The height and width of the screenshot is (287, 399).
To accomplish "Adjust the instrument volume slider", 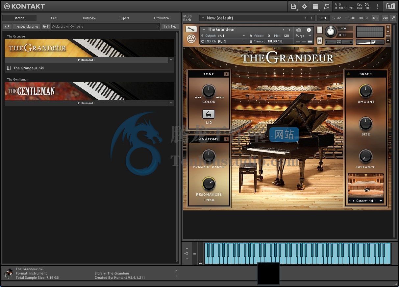I will (x=370, y=42).
